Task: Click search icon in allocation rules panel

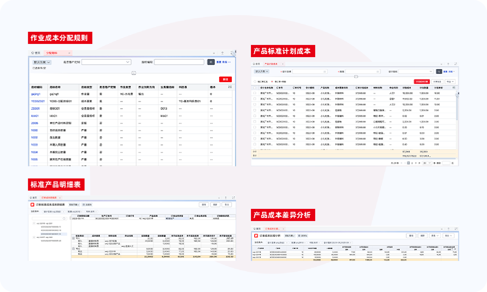Action: tap(211, 62)
